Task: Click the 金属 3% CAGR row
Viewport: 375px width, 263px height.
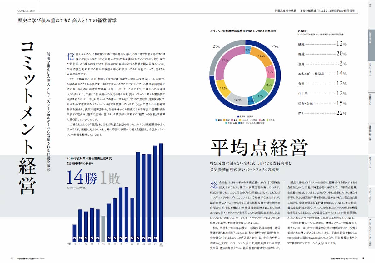Action: [x=322, y=64]
